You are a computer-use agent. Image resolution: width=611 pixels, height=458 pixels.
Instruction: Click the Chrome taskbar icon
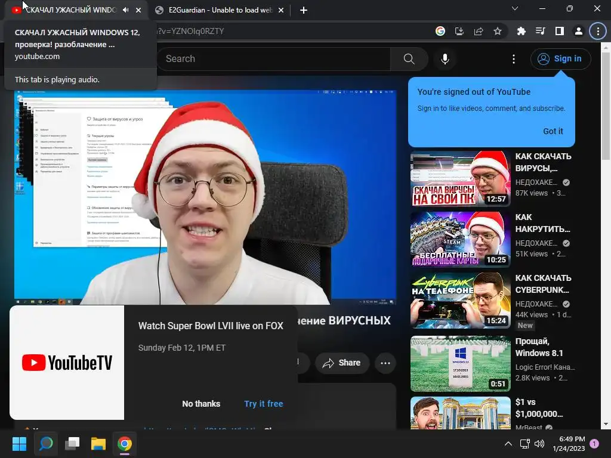coord(125,444)
